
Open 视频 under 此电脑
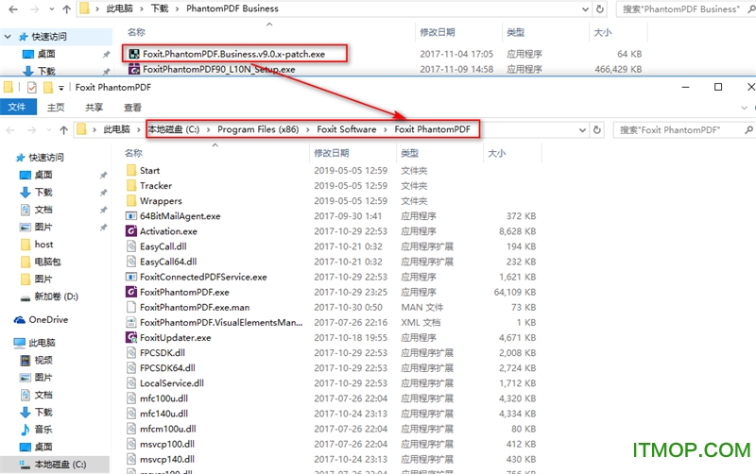(x=43, y=360)
